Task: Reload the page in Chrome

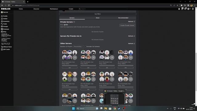Action: [9, 6]
